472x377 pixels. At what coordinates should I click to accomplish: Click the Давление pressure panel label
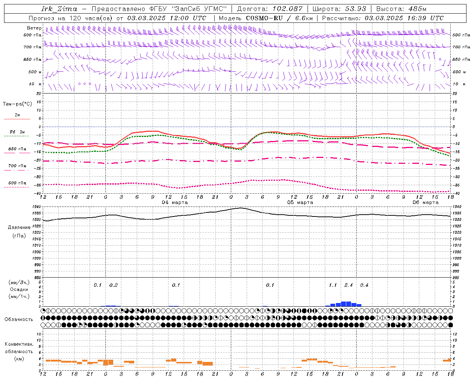click(x=19, y=227)
